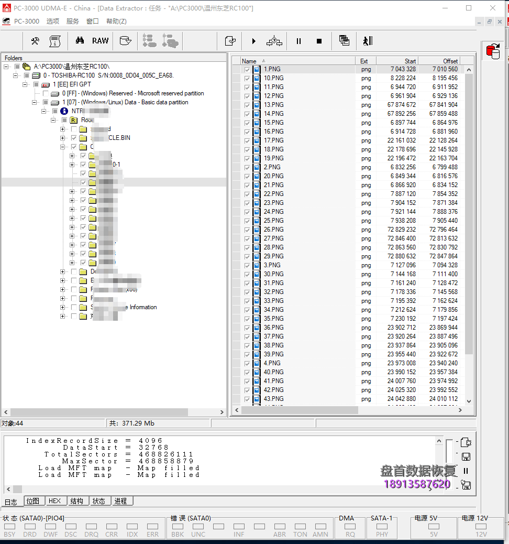Expand the RECYCLE.BIN folder node

[62, 138]
